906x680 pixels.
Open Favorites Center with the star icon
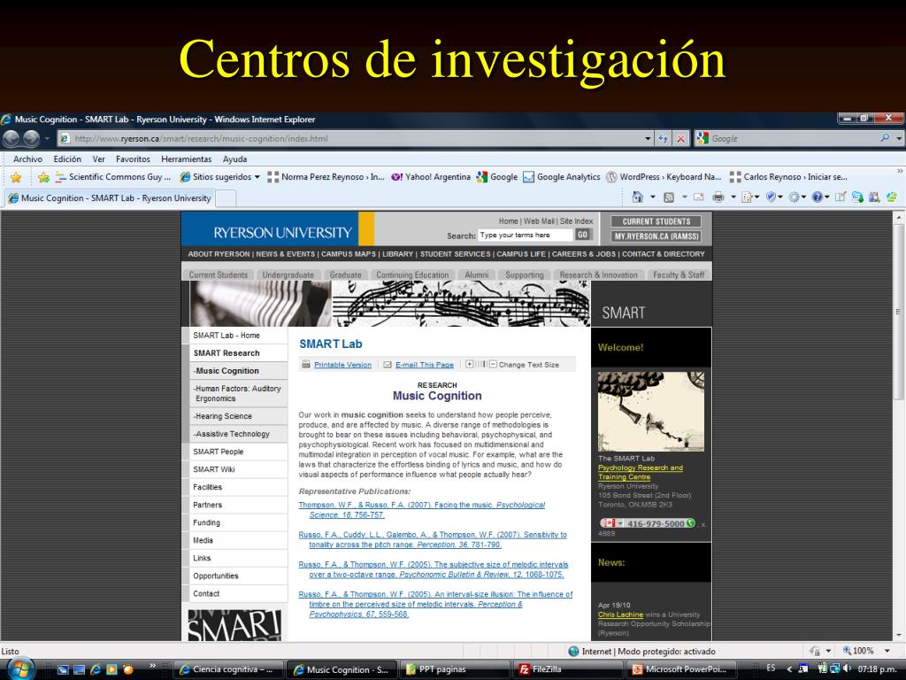(16, 177)
